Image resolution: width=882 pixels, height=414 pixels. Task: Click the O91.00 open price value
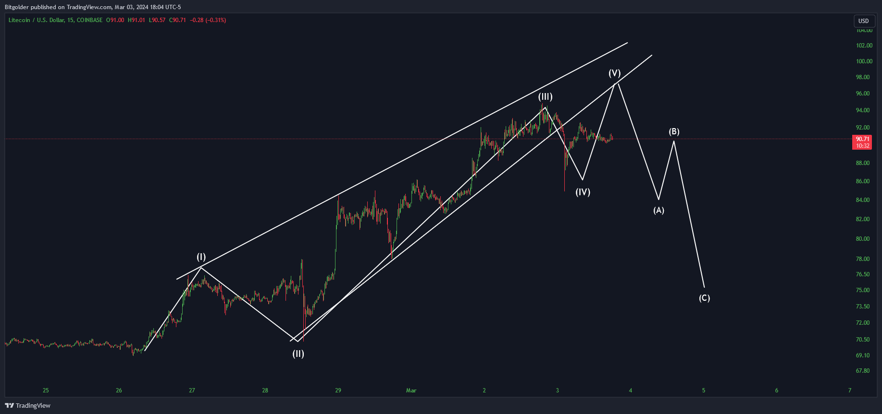(115, 20)
